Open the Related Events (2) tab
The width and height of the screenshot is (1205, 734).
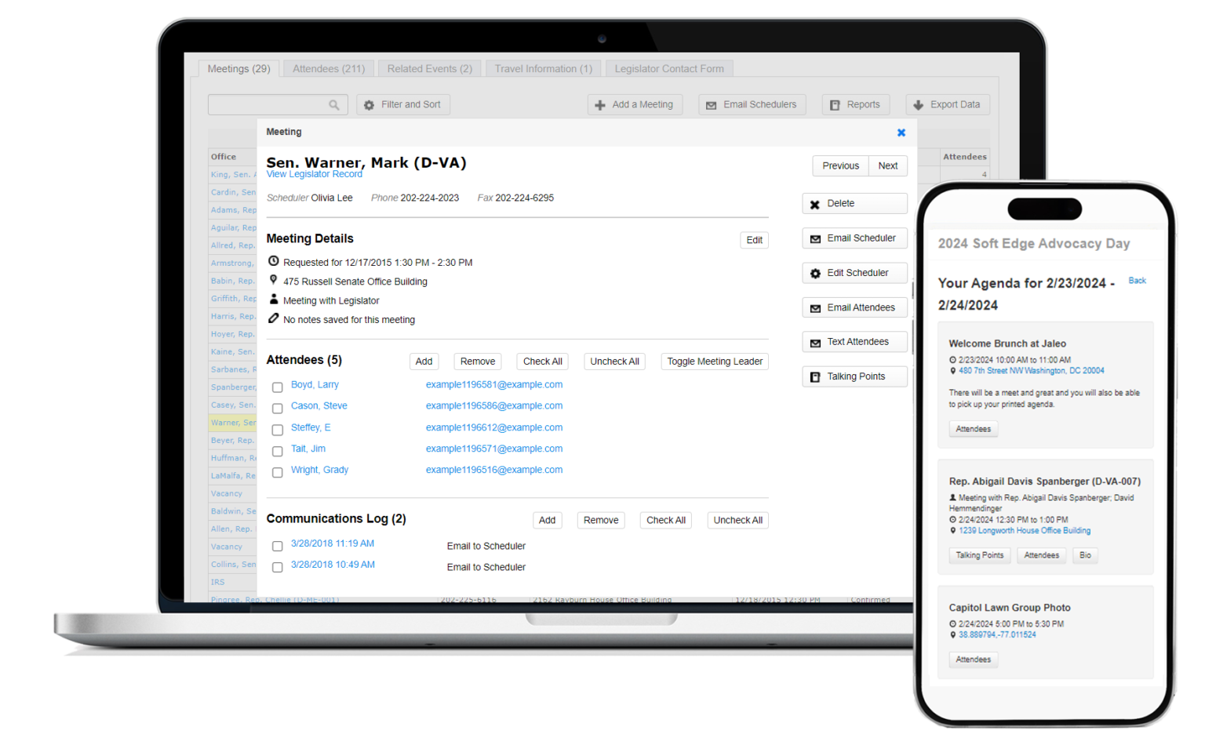(429, 69)
